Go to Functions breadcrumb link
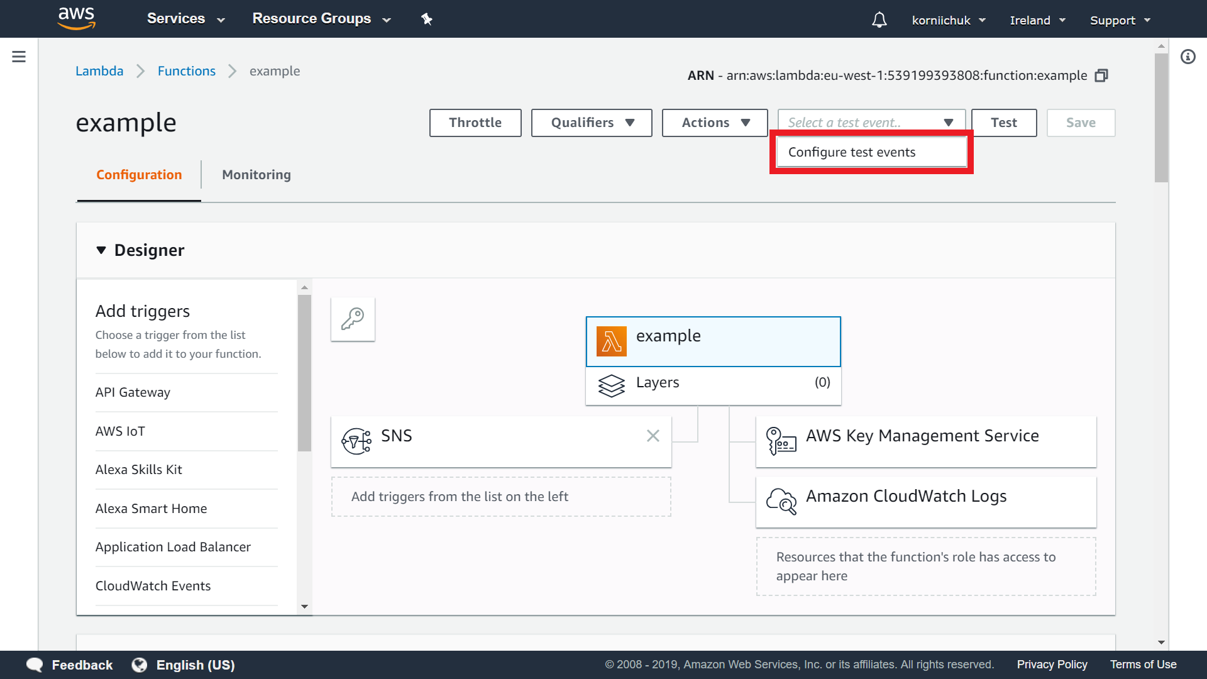Screen dimensions: 1207x679 coord(186,71)
